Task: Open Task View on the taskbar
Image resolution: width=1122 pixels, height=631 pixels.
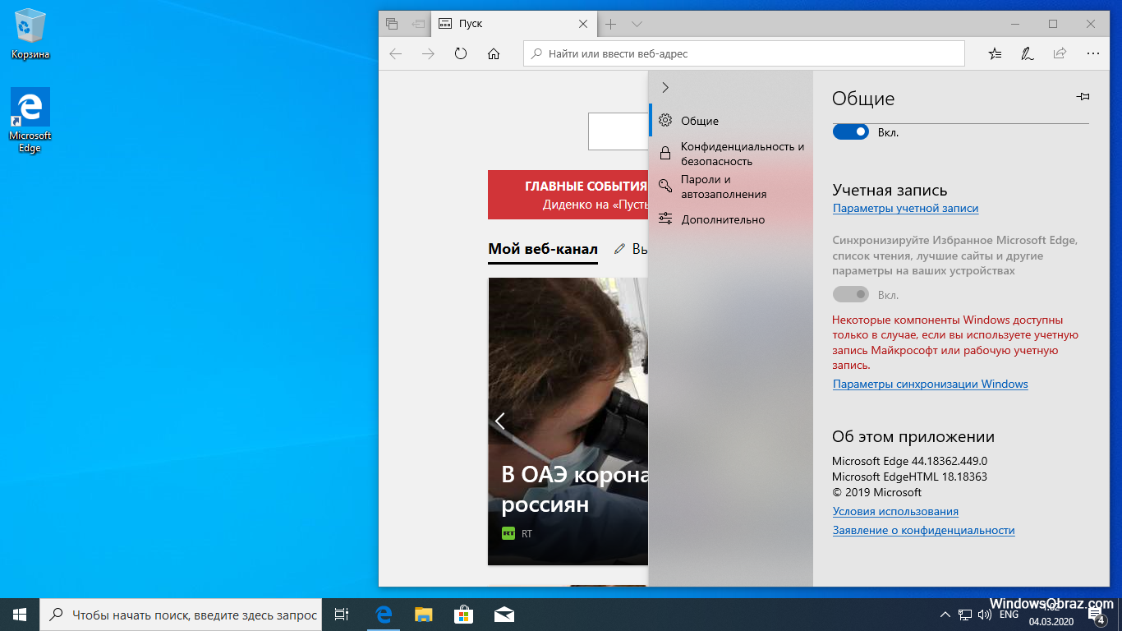Action: pyautogui.click(x=342, y=614)
